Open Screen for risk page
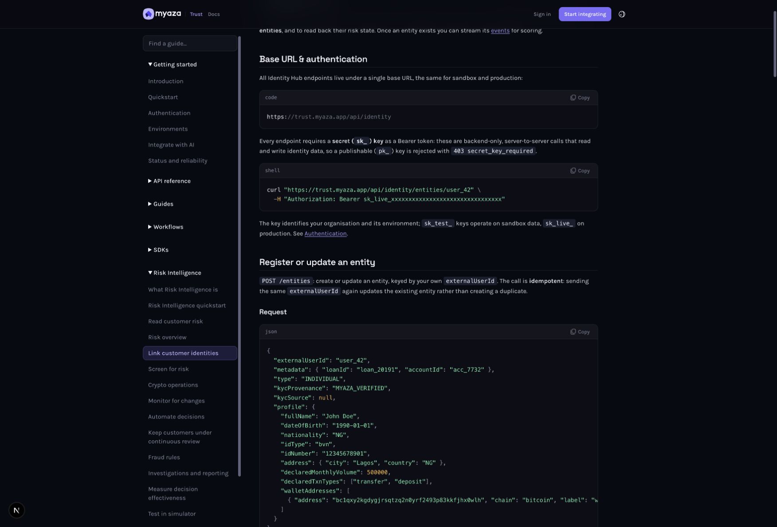The height and width of the screenshot is (527, 777). [168, 369]
